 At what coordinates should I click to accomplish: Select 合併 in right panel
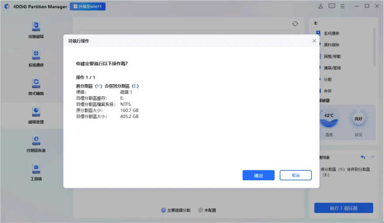click(x=328, y=91)
